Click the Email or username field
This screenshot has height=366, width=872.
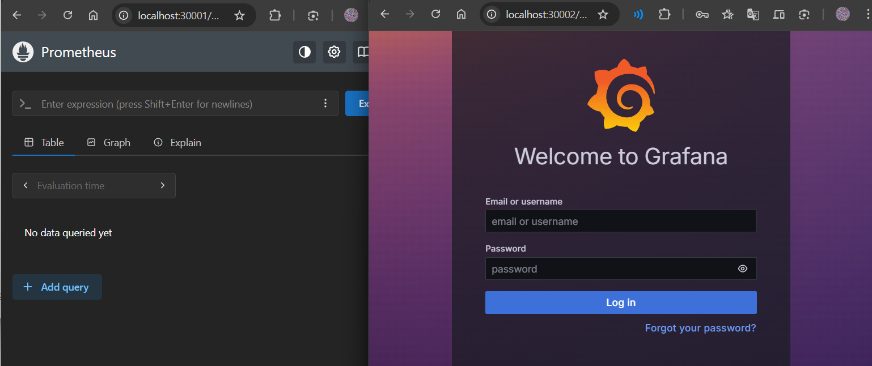click(x=621, y=221)
